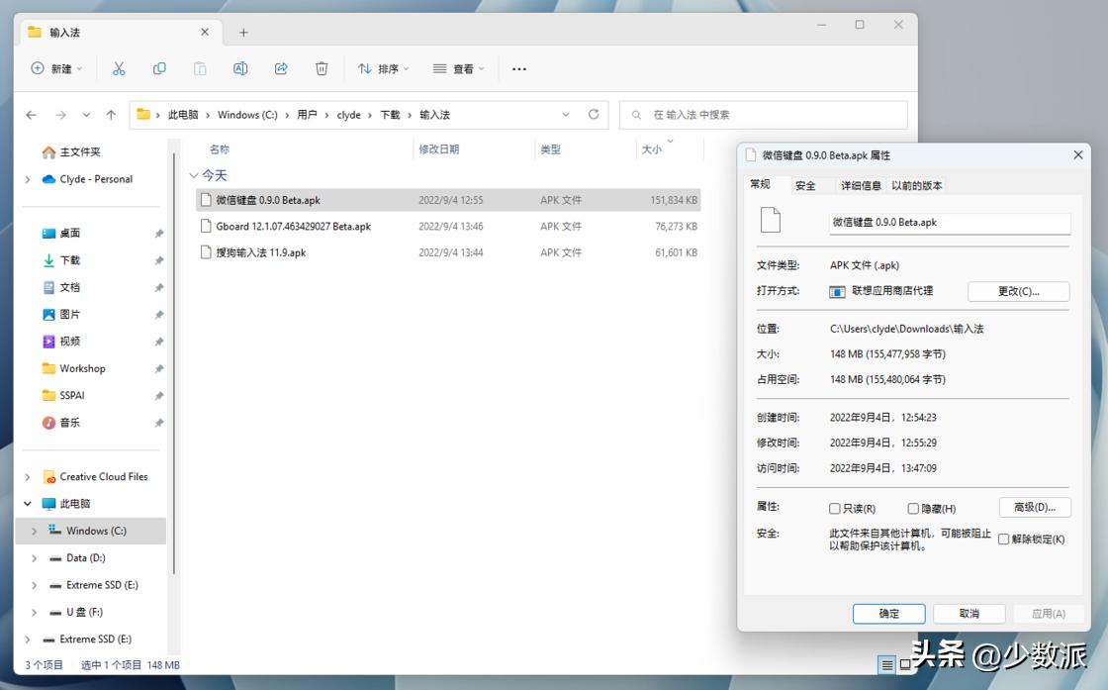Click the 更改(C) change app button
The image size is (1108, 690).
(x=1018, y=291)
